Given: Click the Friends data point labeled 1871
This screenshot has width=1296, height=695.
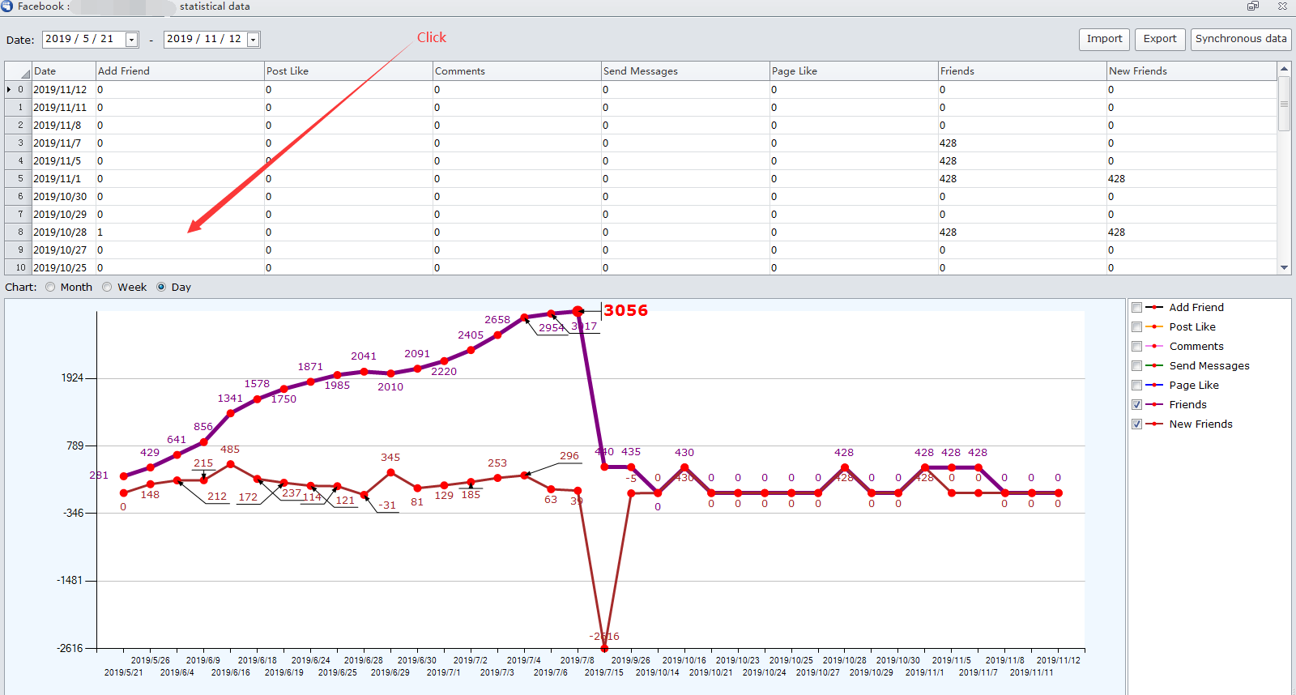Looking at the screenshot, I should point(310,382).
